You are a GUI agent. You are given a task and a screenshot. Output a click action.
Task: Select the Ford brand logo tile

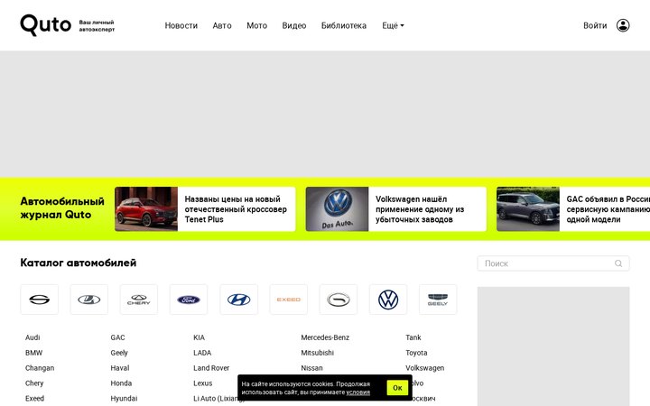pos(189,300)
